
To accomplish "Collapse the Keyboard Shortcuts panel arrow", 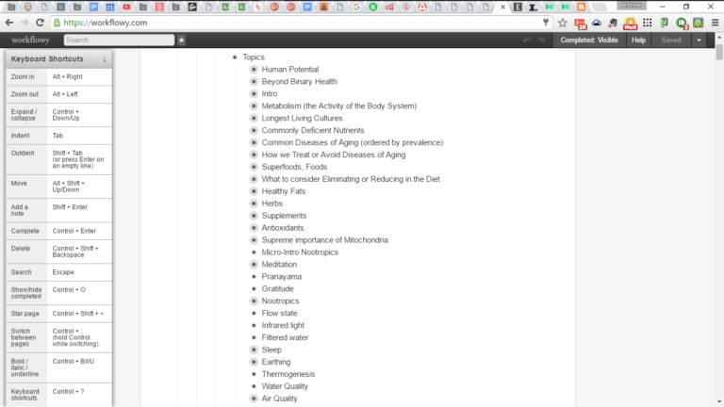I will (x=105, y=59).
